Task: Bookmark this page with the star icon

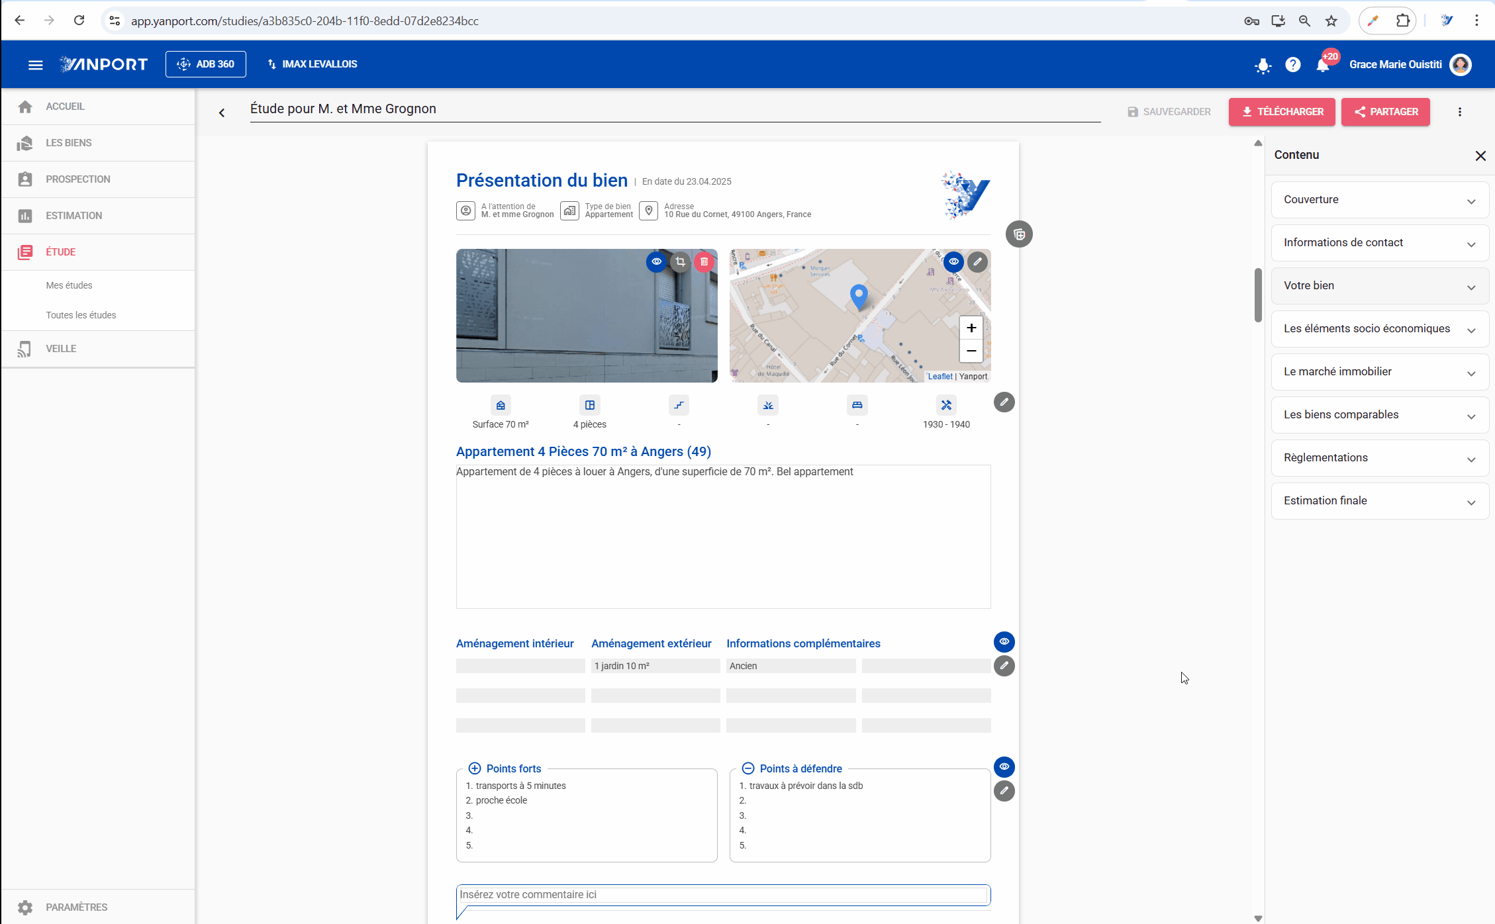Action: (x=1331, y=21)
